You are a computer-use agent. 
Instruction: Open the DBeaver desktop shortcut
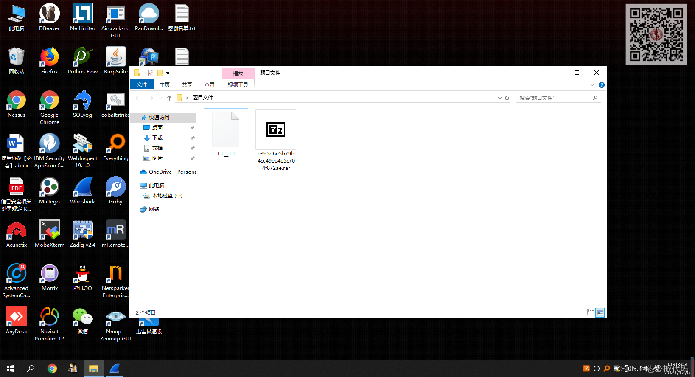click(x=50, y=17)
